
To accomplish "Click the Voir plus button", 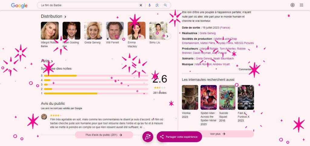I will [217, 134].
